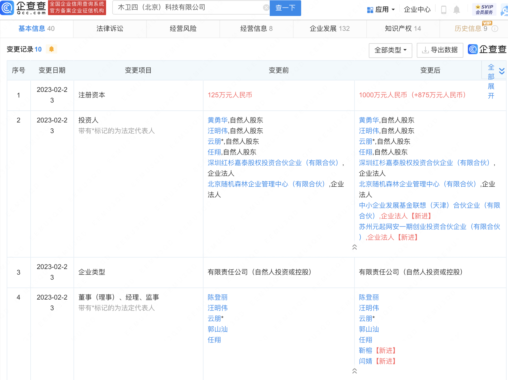Screen dimensions: 508x380
Task: Click the 企业类型 change item cell
Action: 138,272
